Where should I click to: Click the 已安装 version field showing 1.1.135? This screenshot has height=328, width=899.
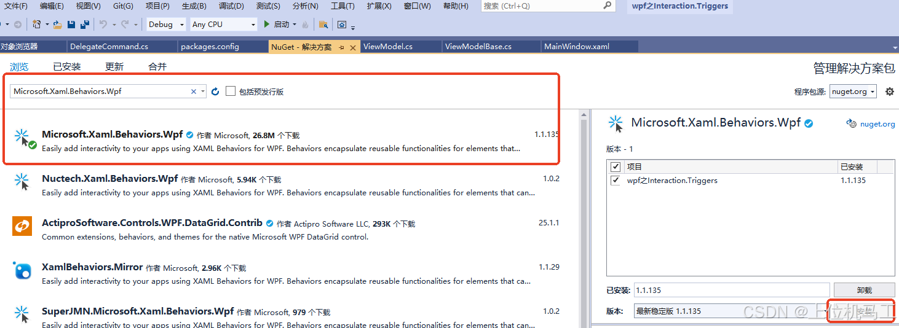pos(732,290)
